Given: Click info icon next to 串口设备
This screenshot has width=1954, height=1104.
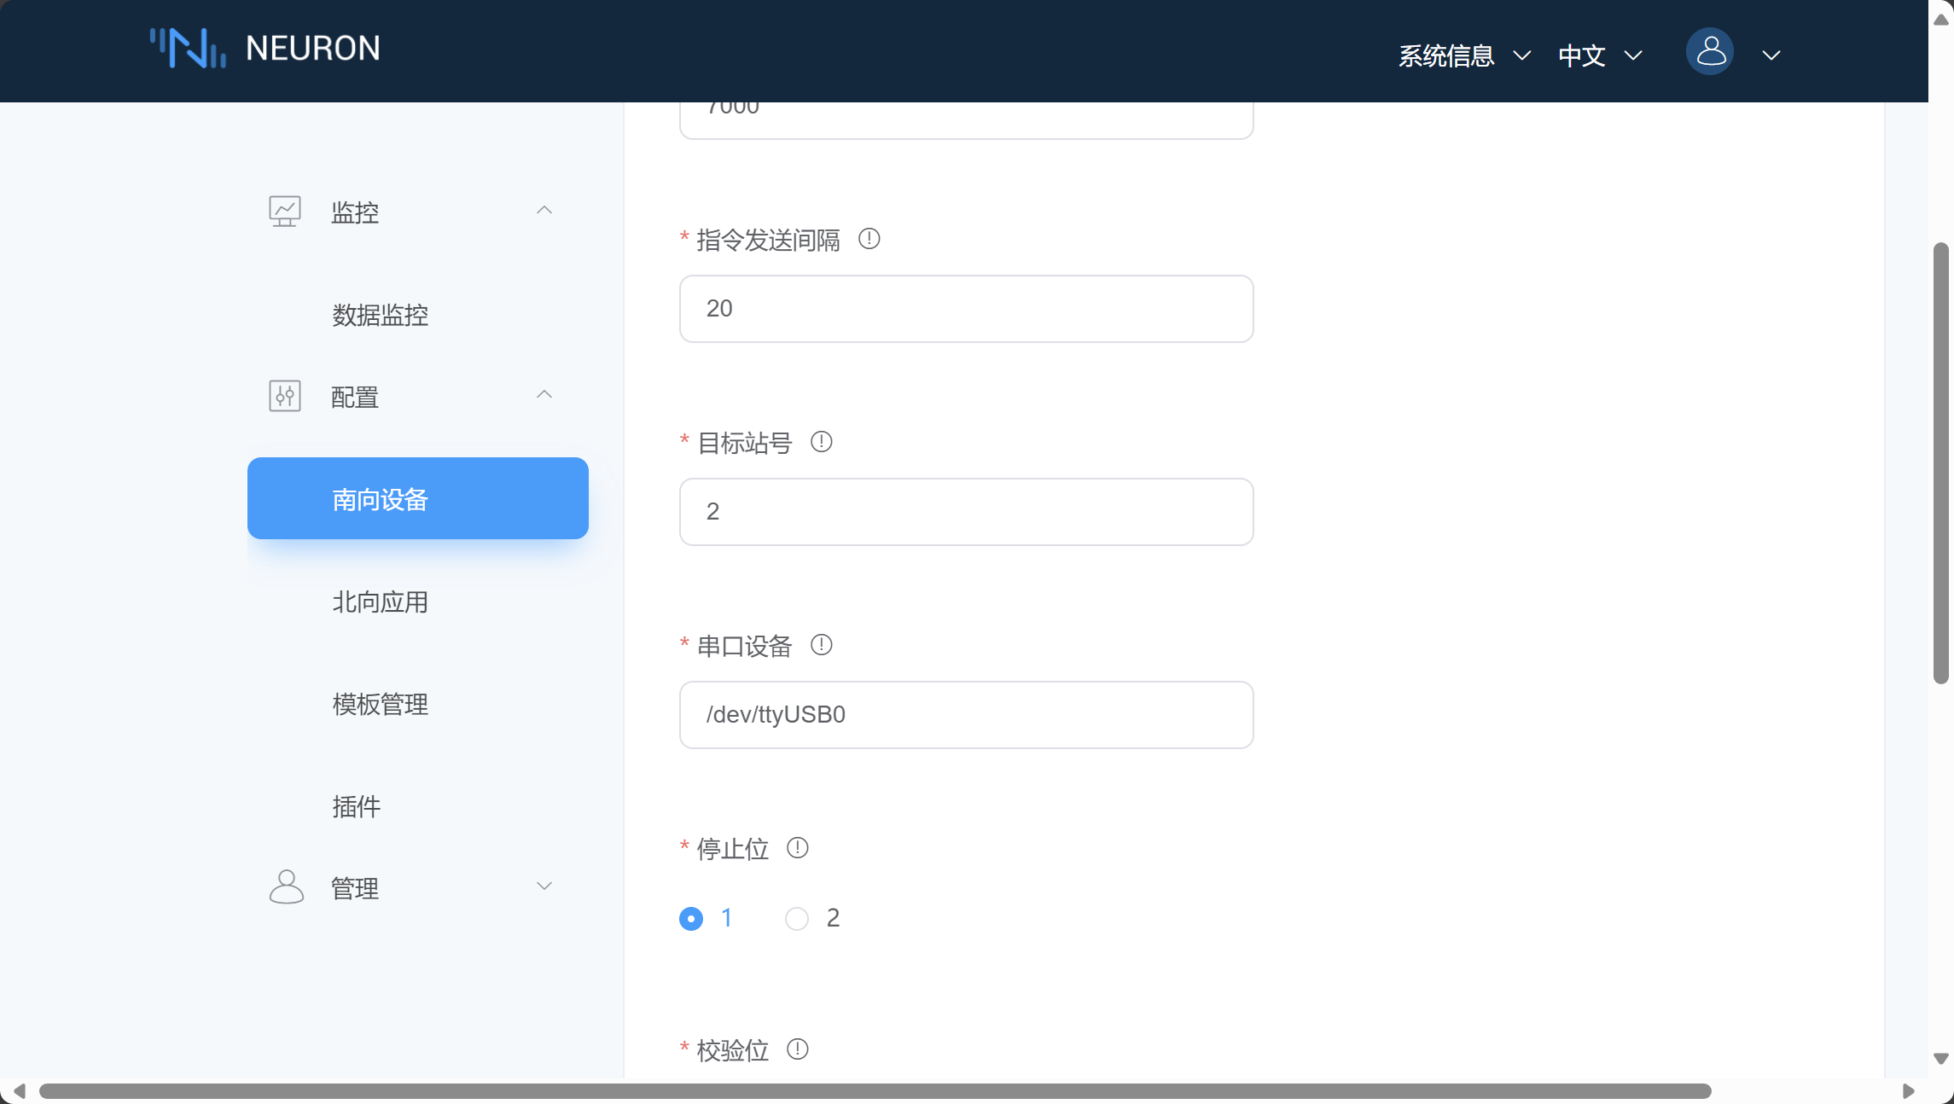Looking at the screenshot, I should 821,645.
